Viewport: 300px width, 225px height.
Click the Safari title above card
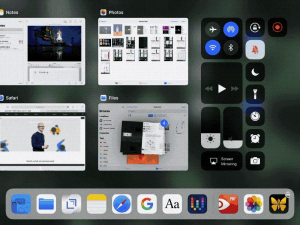[12, 98]
